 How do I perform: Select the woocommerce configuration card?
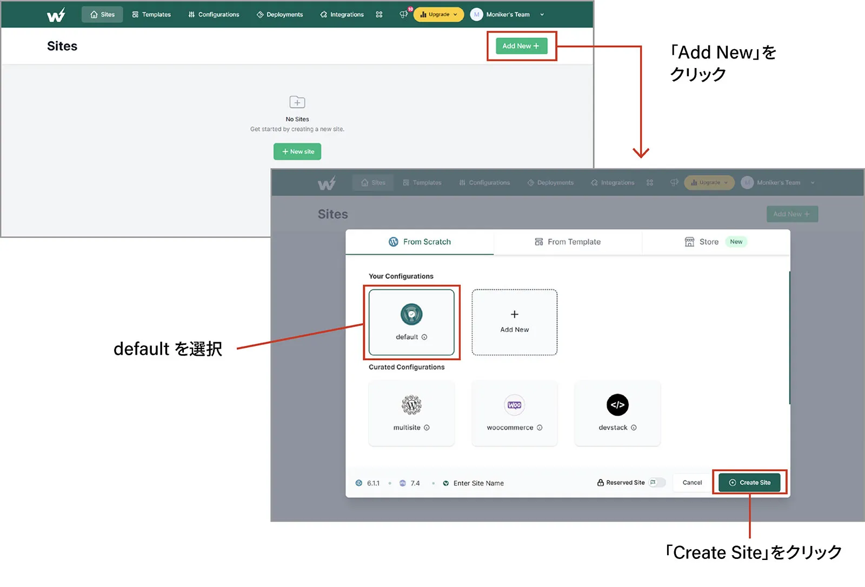coord(514,412)
